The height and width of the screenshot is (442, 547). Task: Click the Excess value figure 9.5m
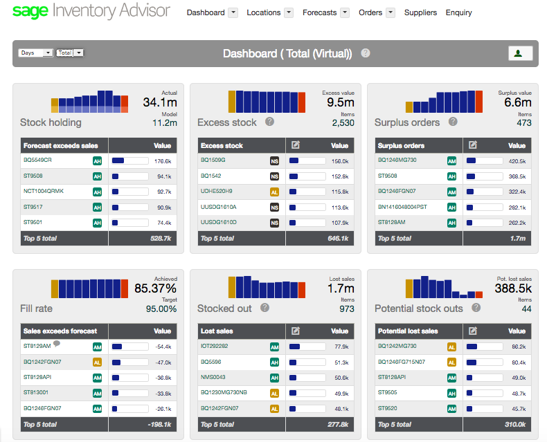(x=341, y=102)
